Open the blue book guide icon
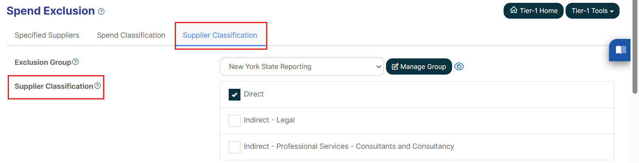 tap(620, 50)
